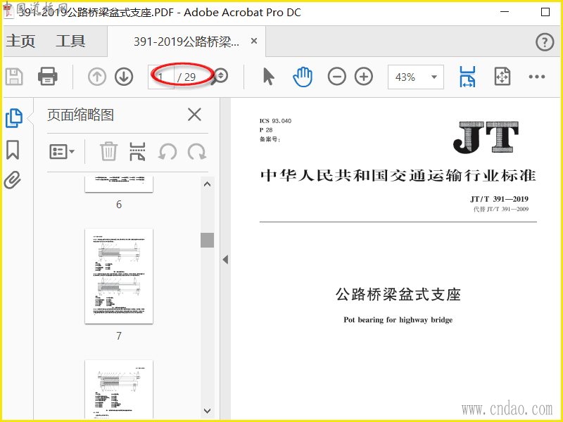Rotate pages clockwise
This screenshot has height=422, width=563.
point(197,151)
